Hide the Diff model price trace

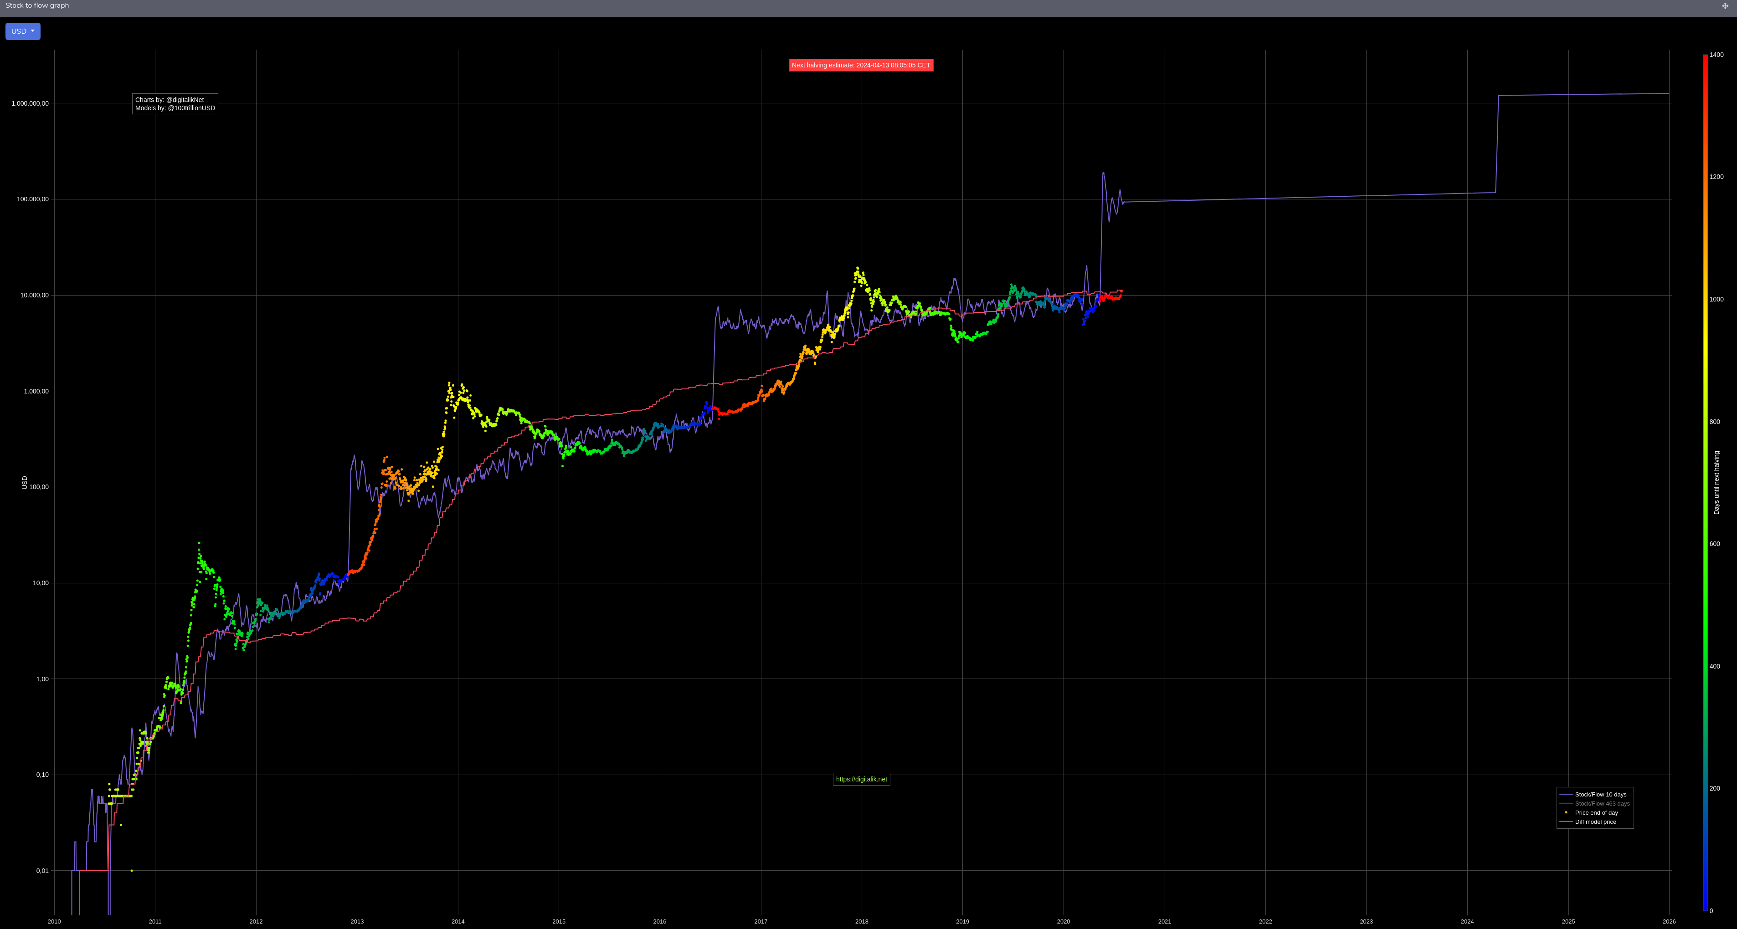click(1595, 822)
